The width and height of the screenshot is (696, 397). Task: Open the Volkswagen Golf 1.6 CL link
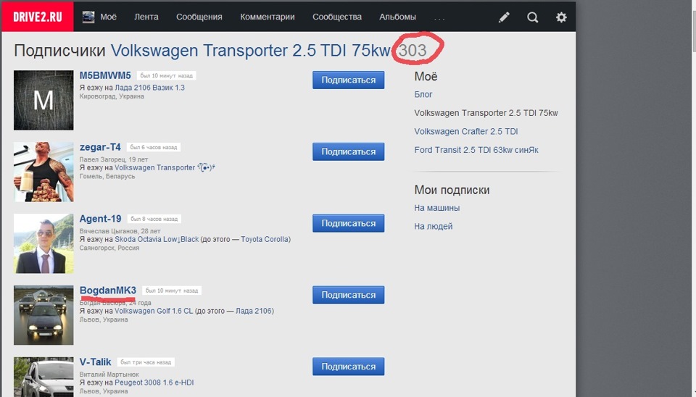coord(154,311)
